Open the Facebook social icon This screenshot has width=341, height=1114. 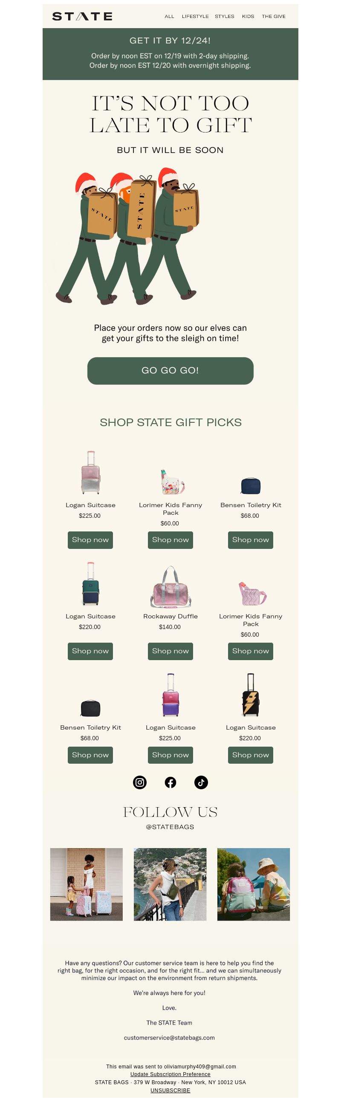(x=170, y=782)
